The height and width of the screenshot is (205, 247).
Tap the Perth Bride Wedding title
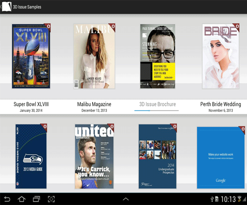[221, 104]
